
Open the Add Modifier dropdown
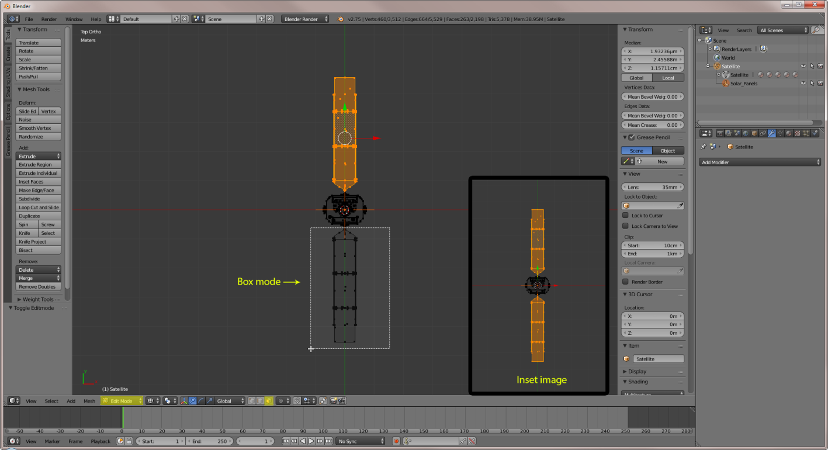tap(761, 162)
